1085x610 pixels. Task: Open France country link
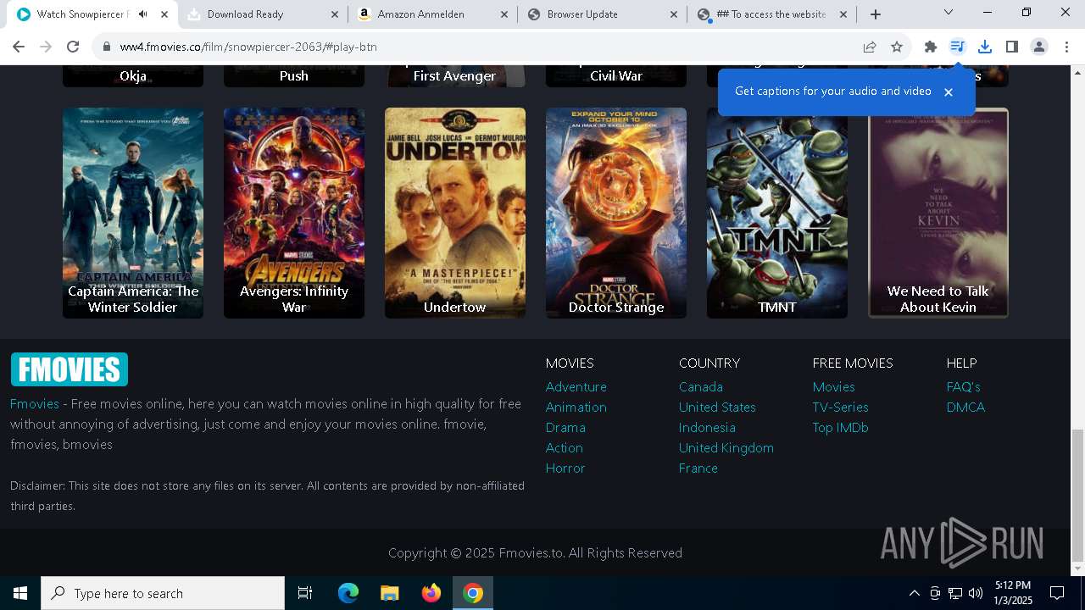click(698, 468)
